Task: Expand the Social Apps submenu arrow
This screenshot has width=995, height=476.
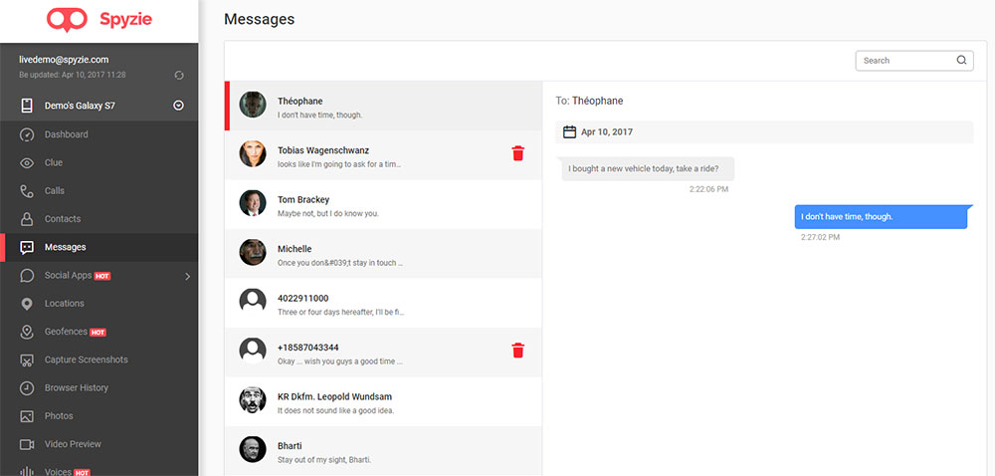Action: coord(187,276)
